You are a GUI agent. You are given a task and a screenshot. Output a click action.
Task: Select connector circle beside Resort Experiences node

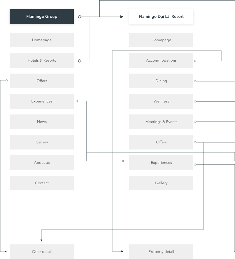tap(195, 164)
